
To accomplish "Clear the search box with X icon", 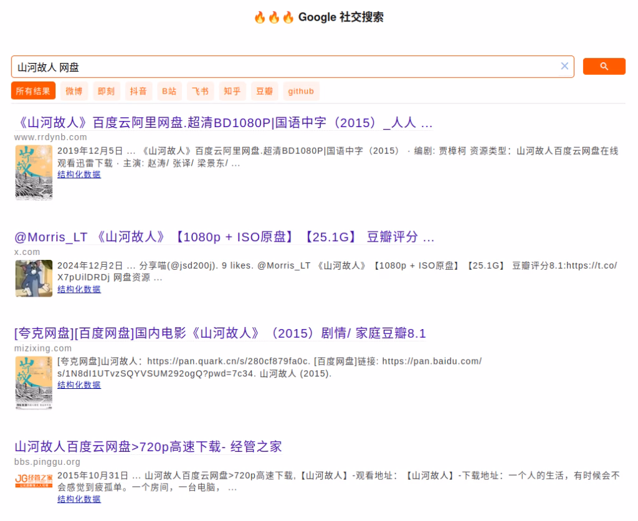I will 564,66.
